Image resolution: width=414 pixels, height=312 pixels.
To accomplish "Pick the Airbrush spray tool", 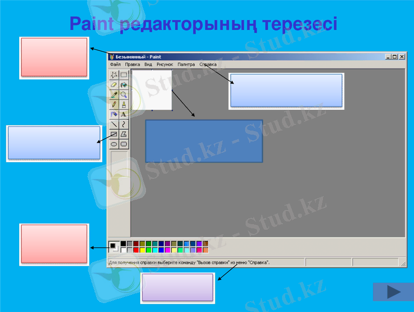I will (114, 114).
